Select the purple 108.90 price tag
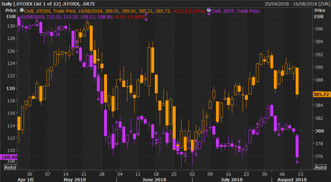 coord(9,157)
